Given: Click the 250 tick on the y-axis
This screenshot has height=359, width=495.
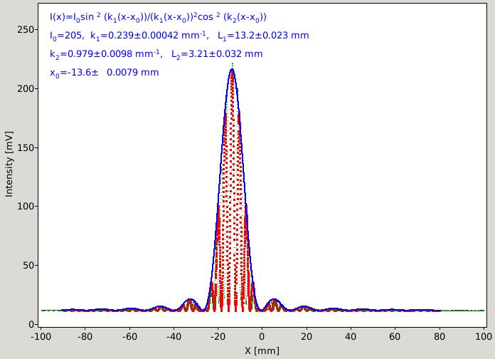Looking at the screenshot, I should tap(26, 29).
